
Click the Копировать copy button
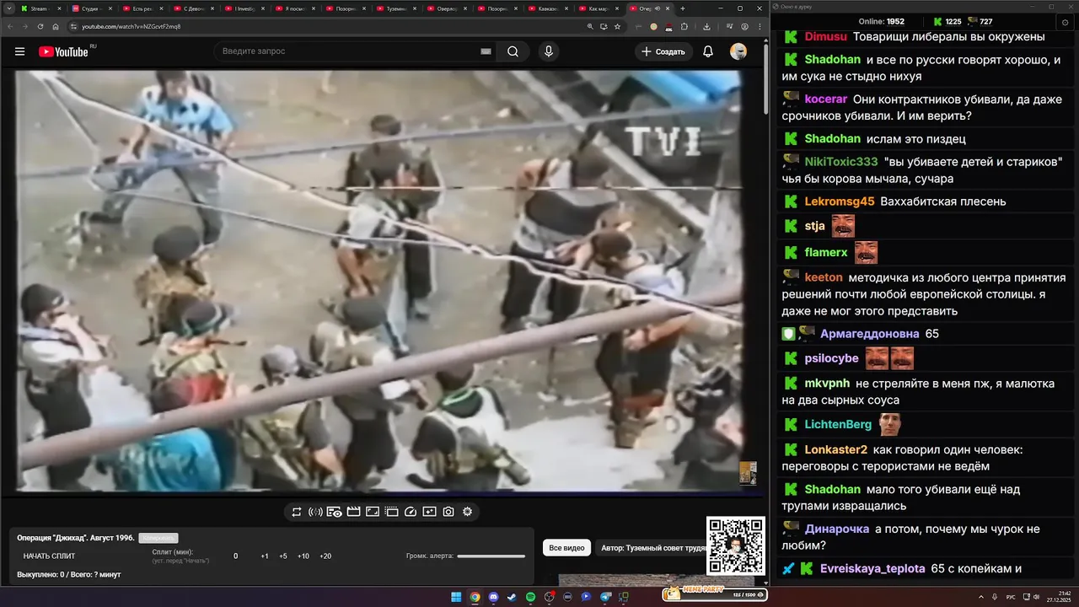(x=158, y=538)
